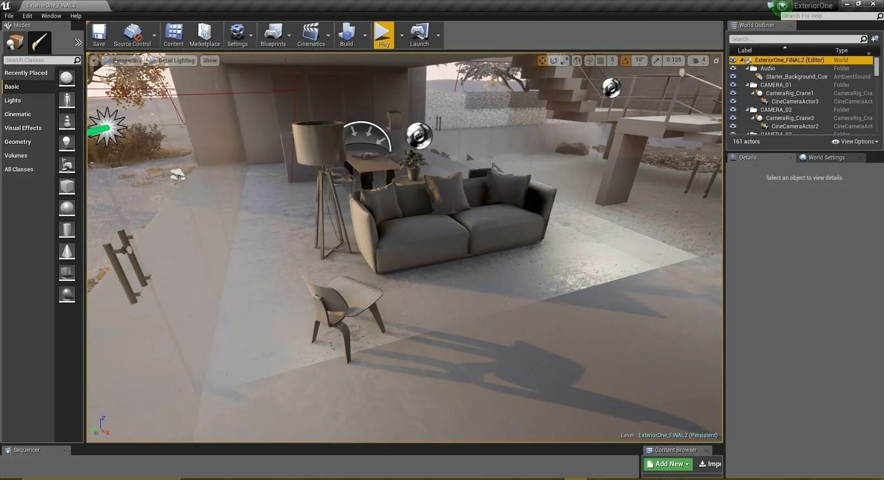Start Play in editor

pyautogui.click(x=383, y=35)
